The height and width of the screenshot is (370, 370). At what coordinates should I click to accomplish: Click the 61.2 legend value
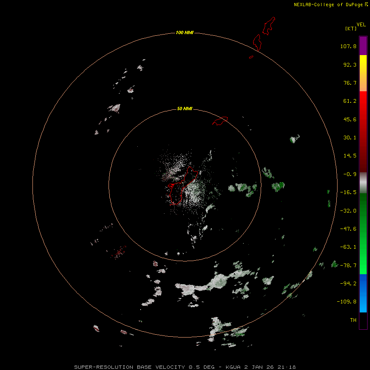pos(350,101)
